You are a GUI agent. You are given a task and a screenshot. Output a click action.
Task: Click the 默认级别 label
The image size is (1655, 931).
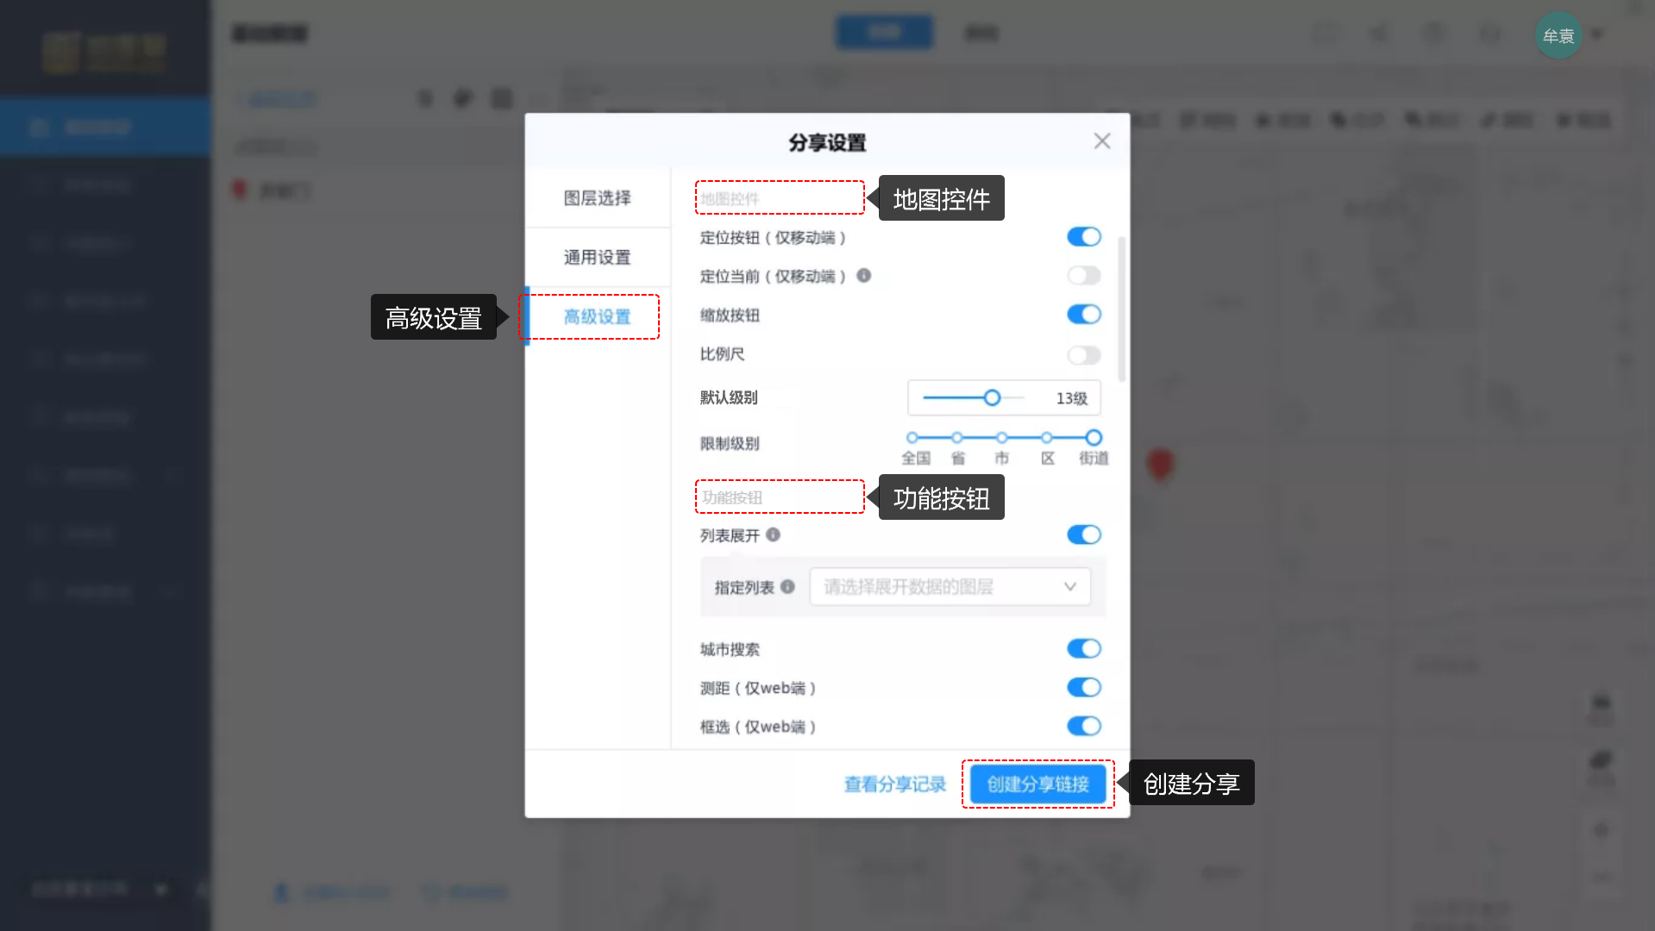(x=729, y=397)
